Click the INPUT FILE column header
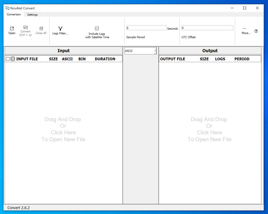268x214 pixels. click(27, 59)
